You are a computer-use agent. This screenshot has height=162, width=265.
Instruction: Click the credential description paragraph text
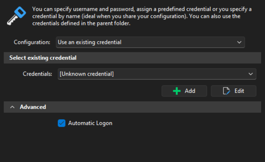144,16
